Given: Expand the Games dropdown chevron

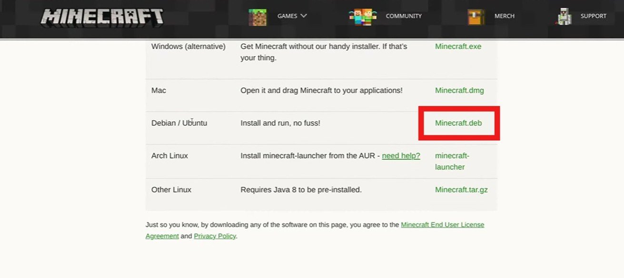Looking at the screenshot, I should (x=304, y=16).
